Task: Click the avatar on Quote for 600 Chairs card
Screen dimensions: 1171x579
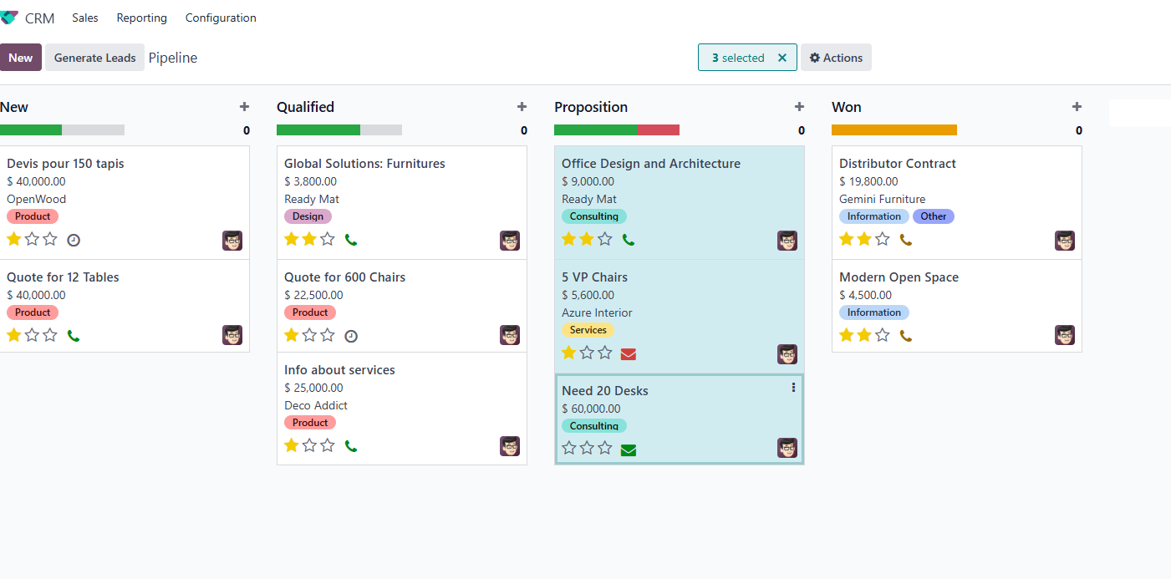Action: point(510,335)
